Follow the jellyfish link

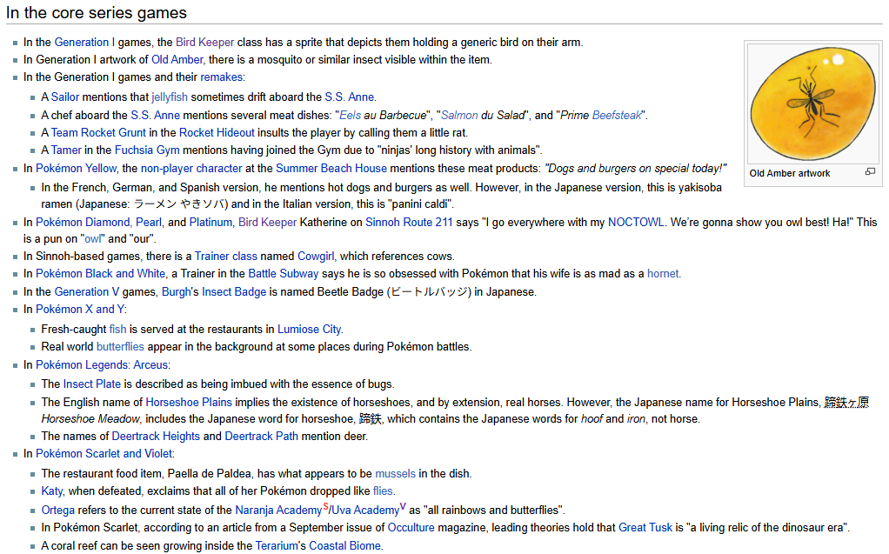(170, 97)
